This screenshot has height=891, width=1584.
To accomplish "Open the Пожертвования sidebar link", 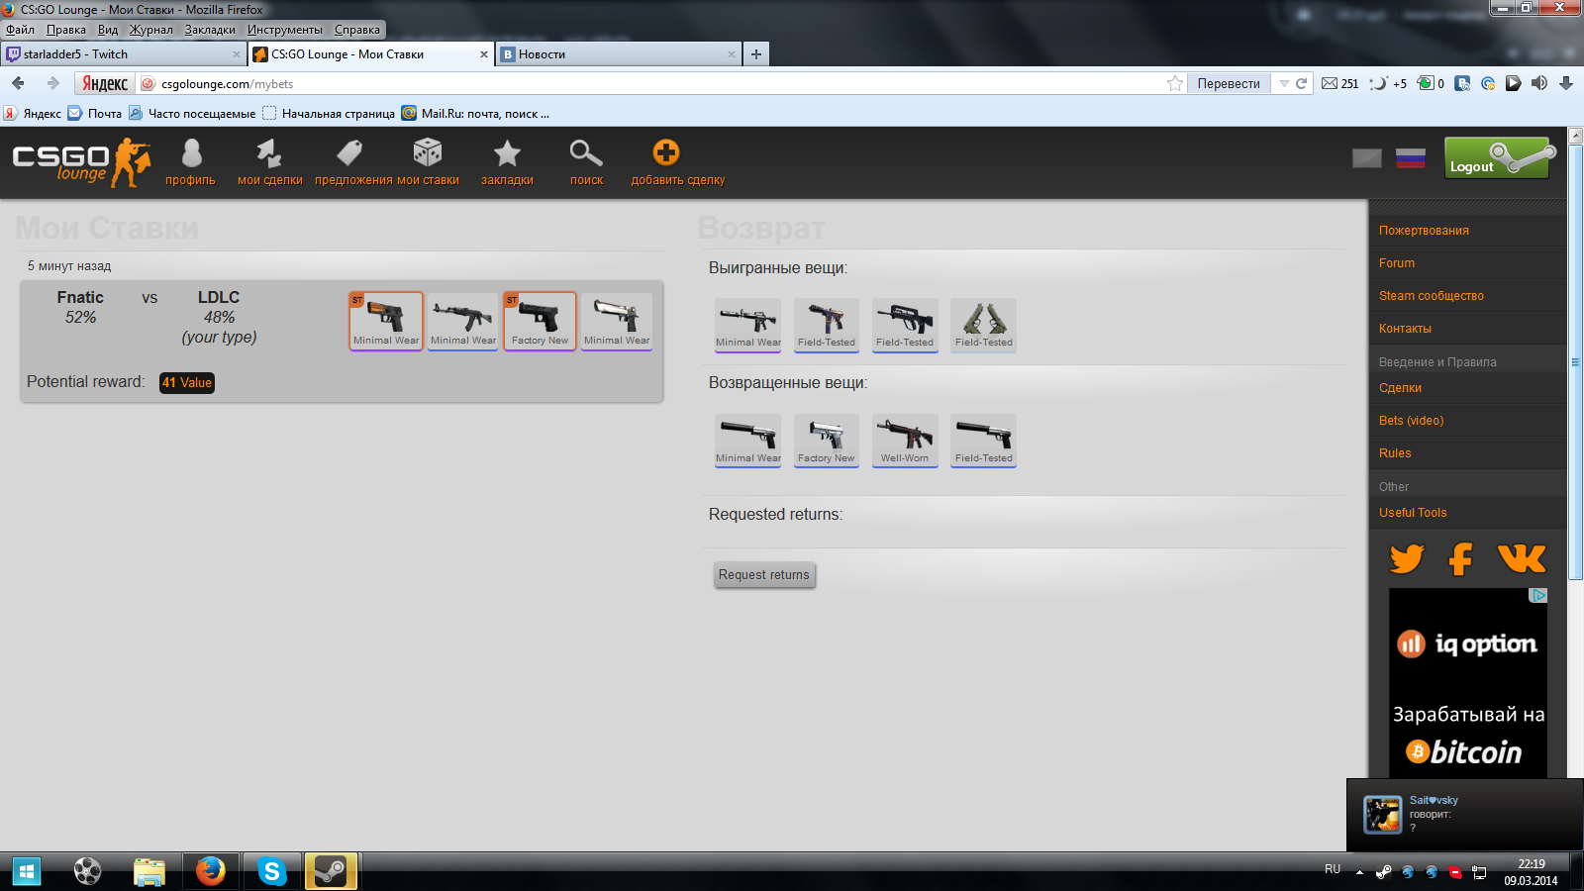I will pyautogui.click(x=1424, y=231).
